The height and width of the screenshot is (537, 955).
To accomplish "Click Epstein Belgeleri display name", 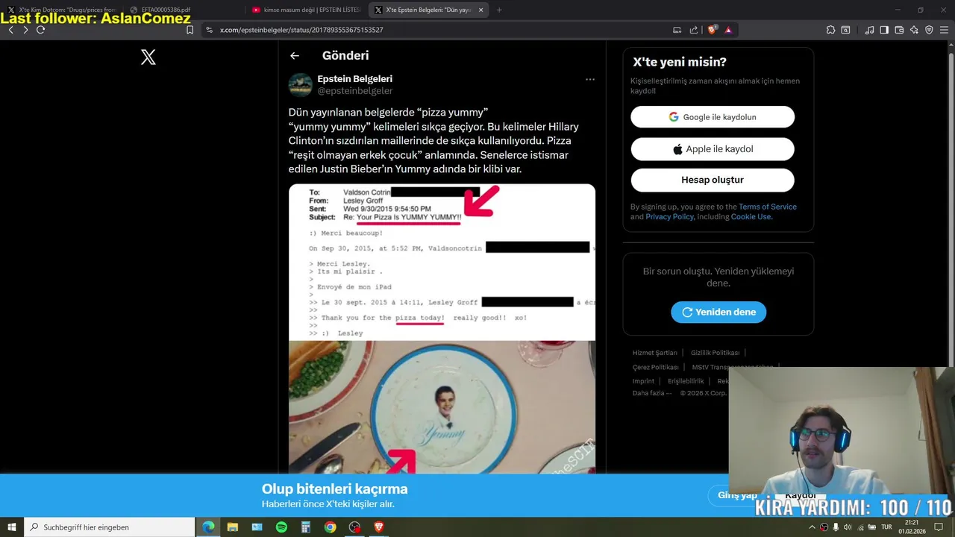I will (354, 79).
